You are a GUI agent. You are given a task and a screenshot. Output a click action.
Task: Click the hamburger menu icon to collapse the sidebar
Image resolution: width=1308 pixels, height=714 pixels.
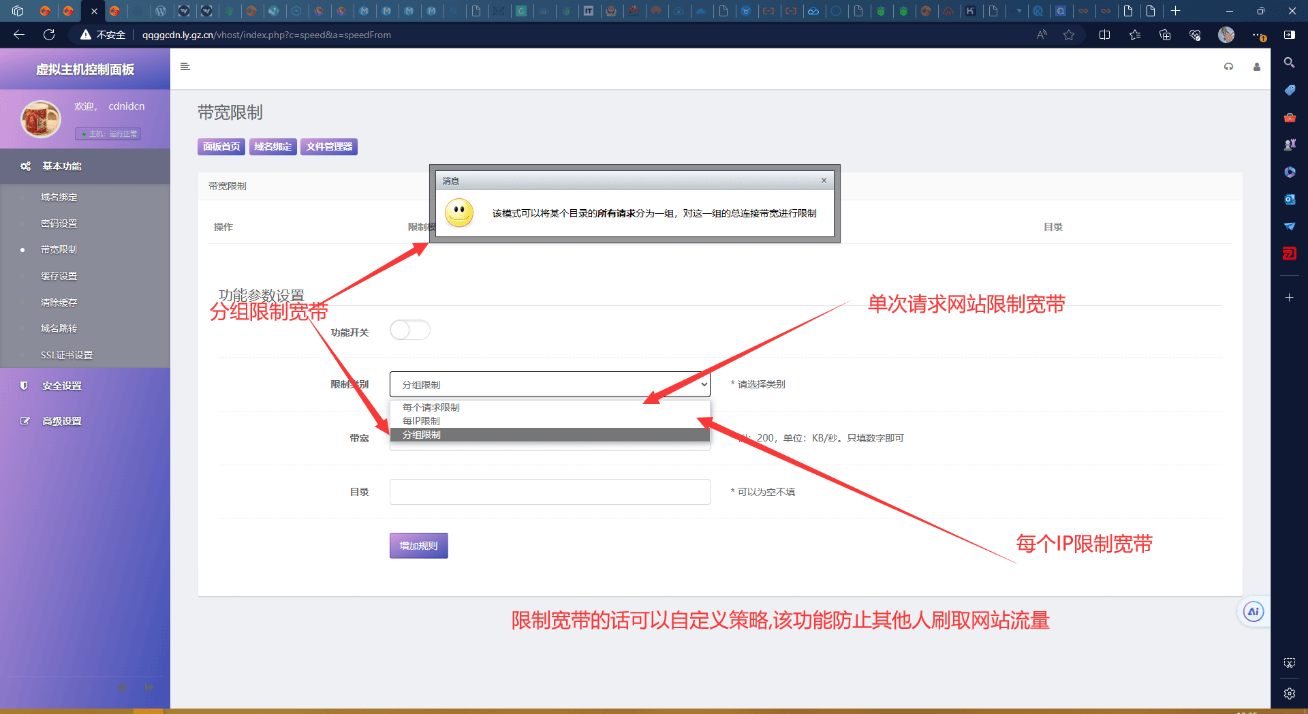click(185, 67)
